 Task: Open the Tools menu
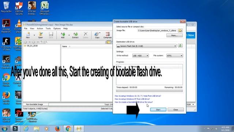pyautogui.click(x=48, y=29)
